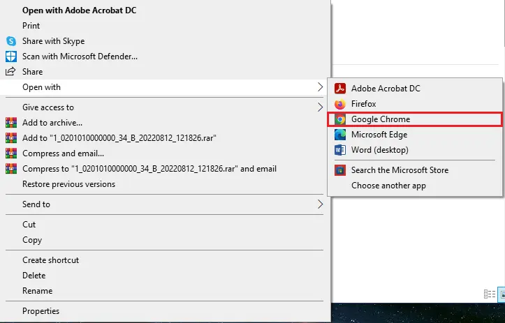Open file with Google Chrome
505x323 pixels.
point(415,119)
